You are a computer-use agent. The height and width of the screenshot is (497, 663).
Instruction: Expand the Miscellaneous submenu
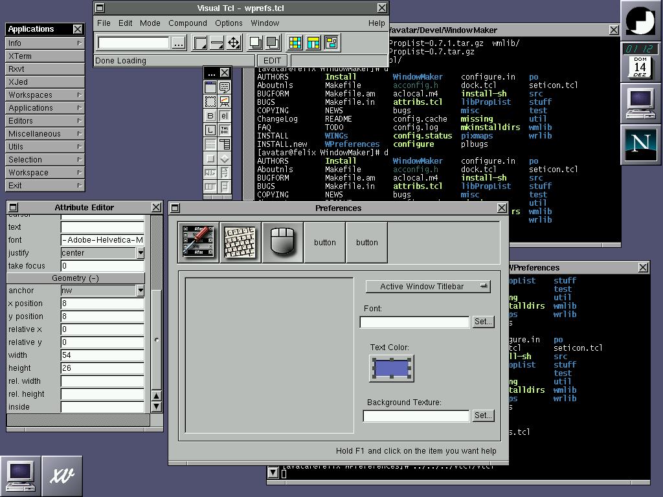point(45,133)
